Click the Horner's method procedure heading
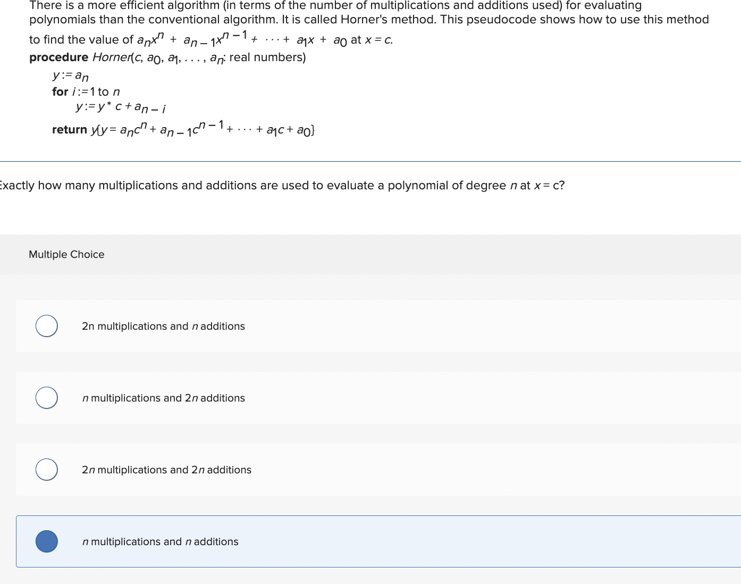 (x=167, y=57)
